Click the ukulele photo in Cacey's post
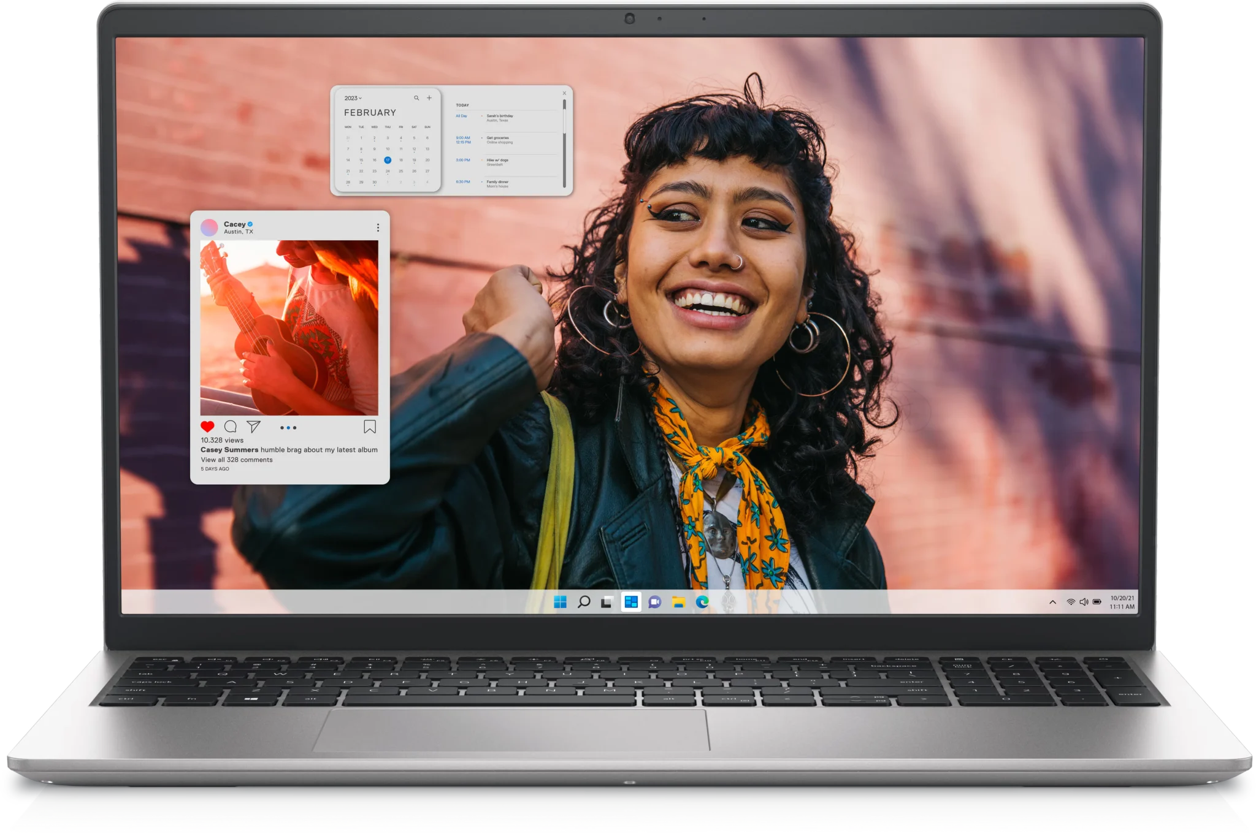1256x833 pixels. [x=289, y=328]
